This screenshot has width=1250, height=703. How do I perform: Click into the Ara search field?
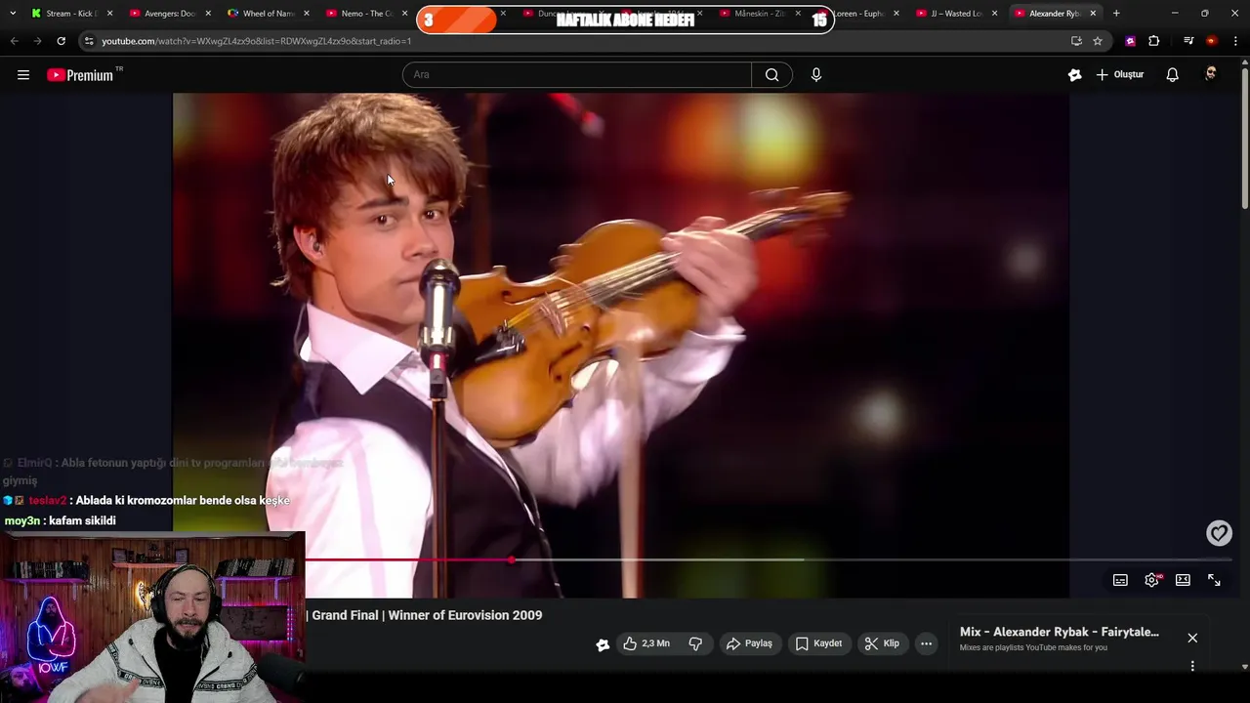(577, 75)
